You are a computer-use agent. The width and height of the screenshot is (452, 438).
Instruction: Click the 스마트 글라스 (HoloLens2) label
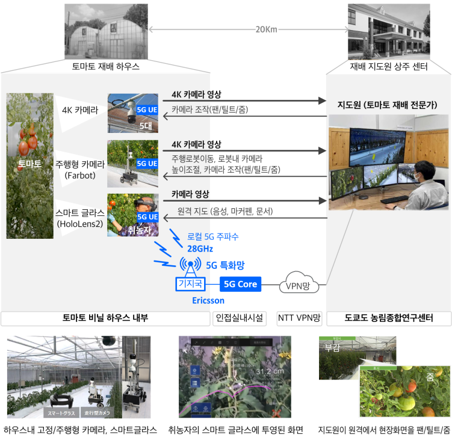pos(80,218)
